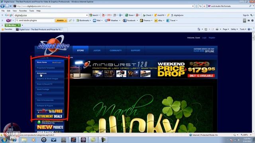Open the McAfee toolbar dropdown arrow
This screenshot has width=255, height=143.
pos(22,25)
